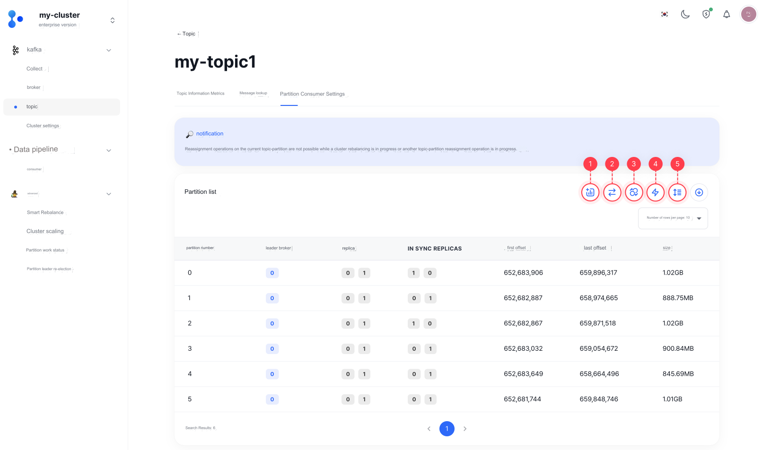
Task: Go back via the Topic link
Action: pyautogui.click(x=186, y=34)
